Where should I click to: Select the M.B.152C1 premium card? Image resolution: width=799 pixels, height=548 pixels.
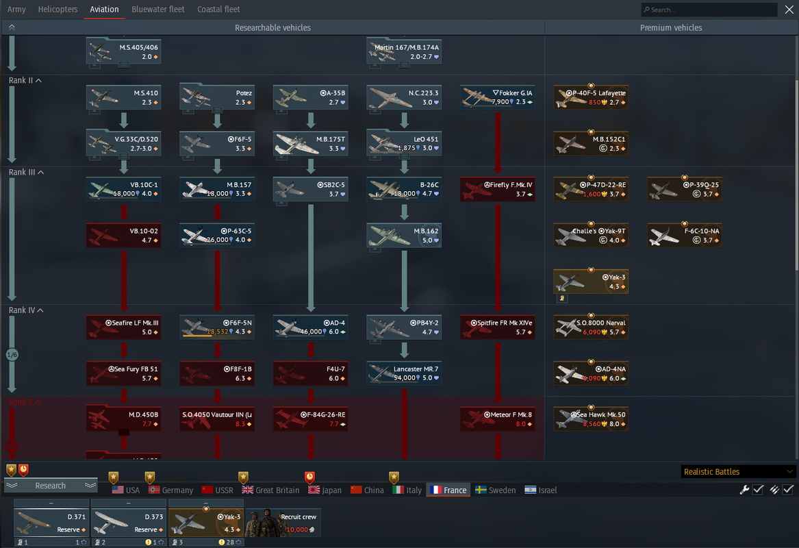coord(591,143)
